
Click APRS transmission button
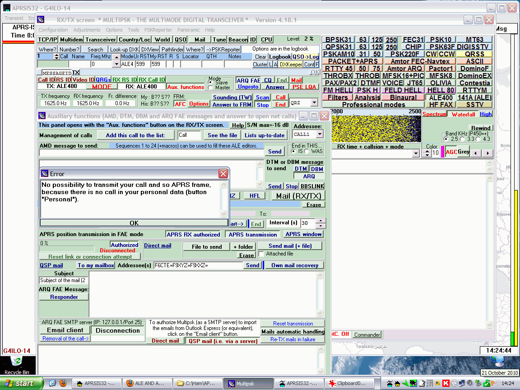[253, 234]
